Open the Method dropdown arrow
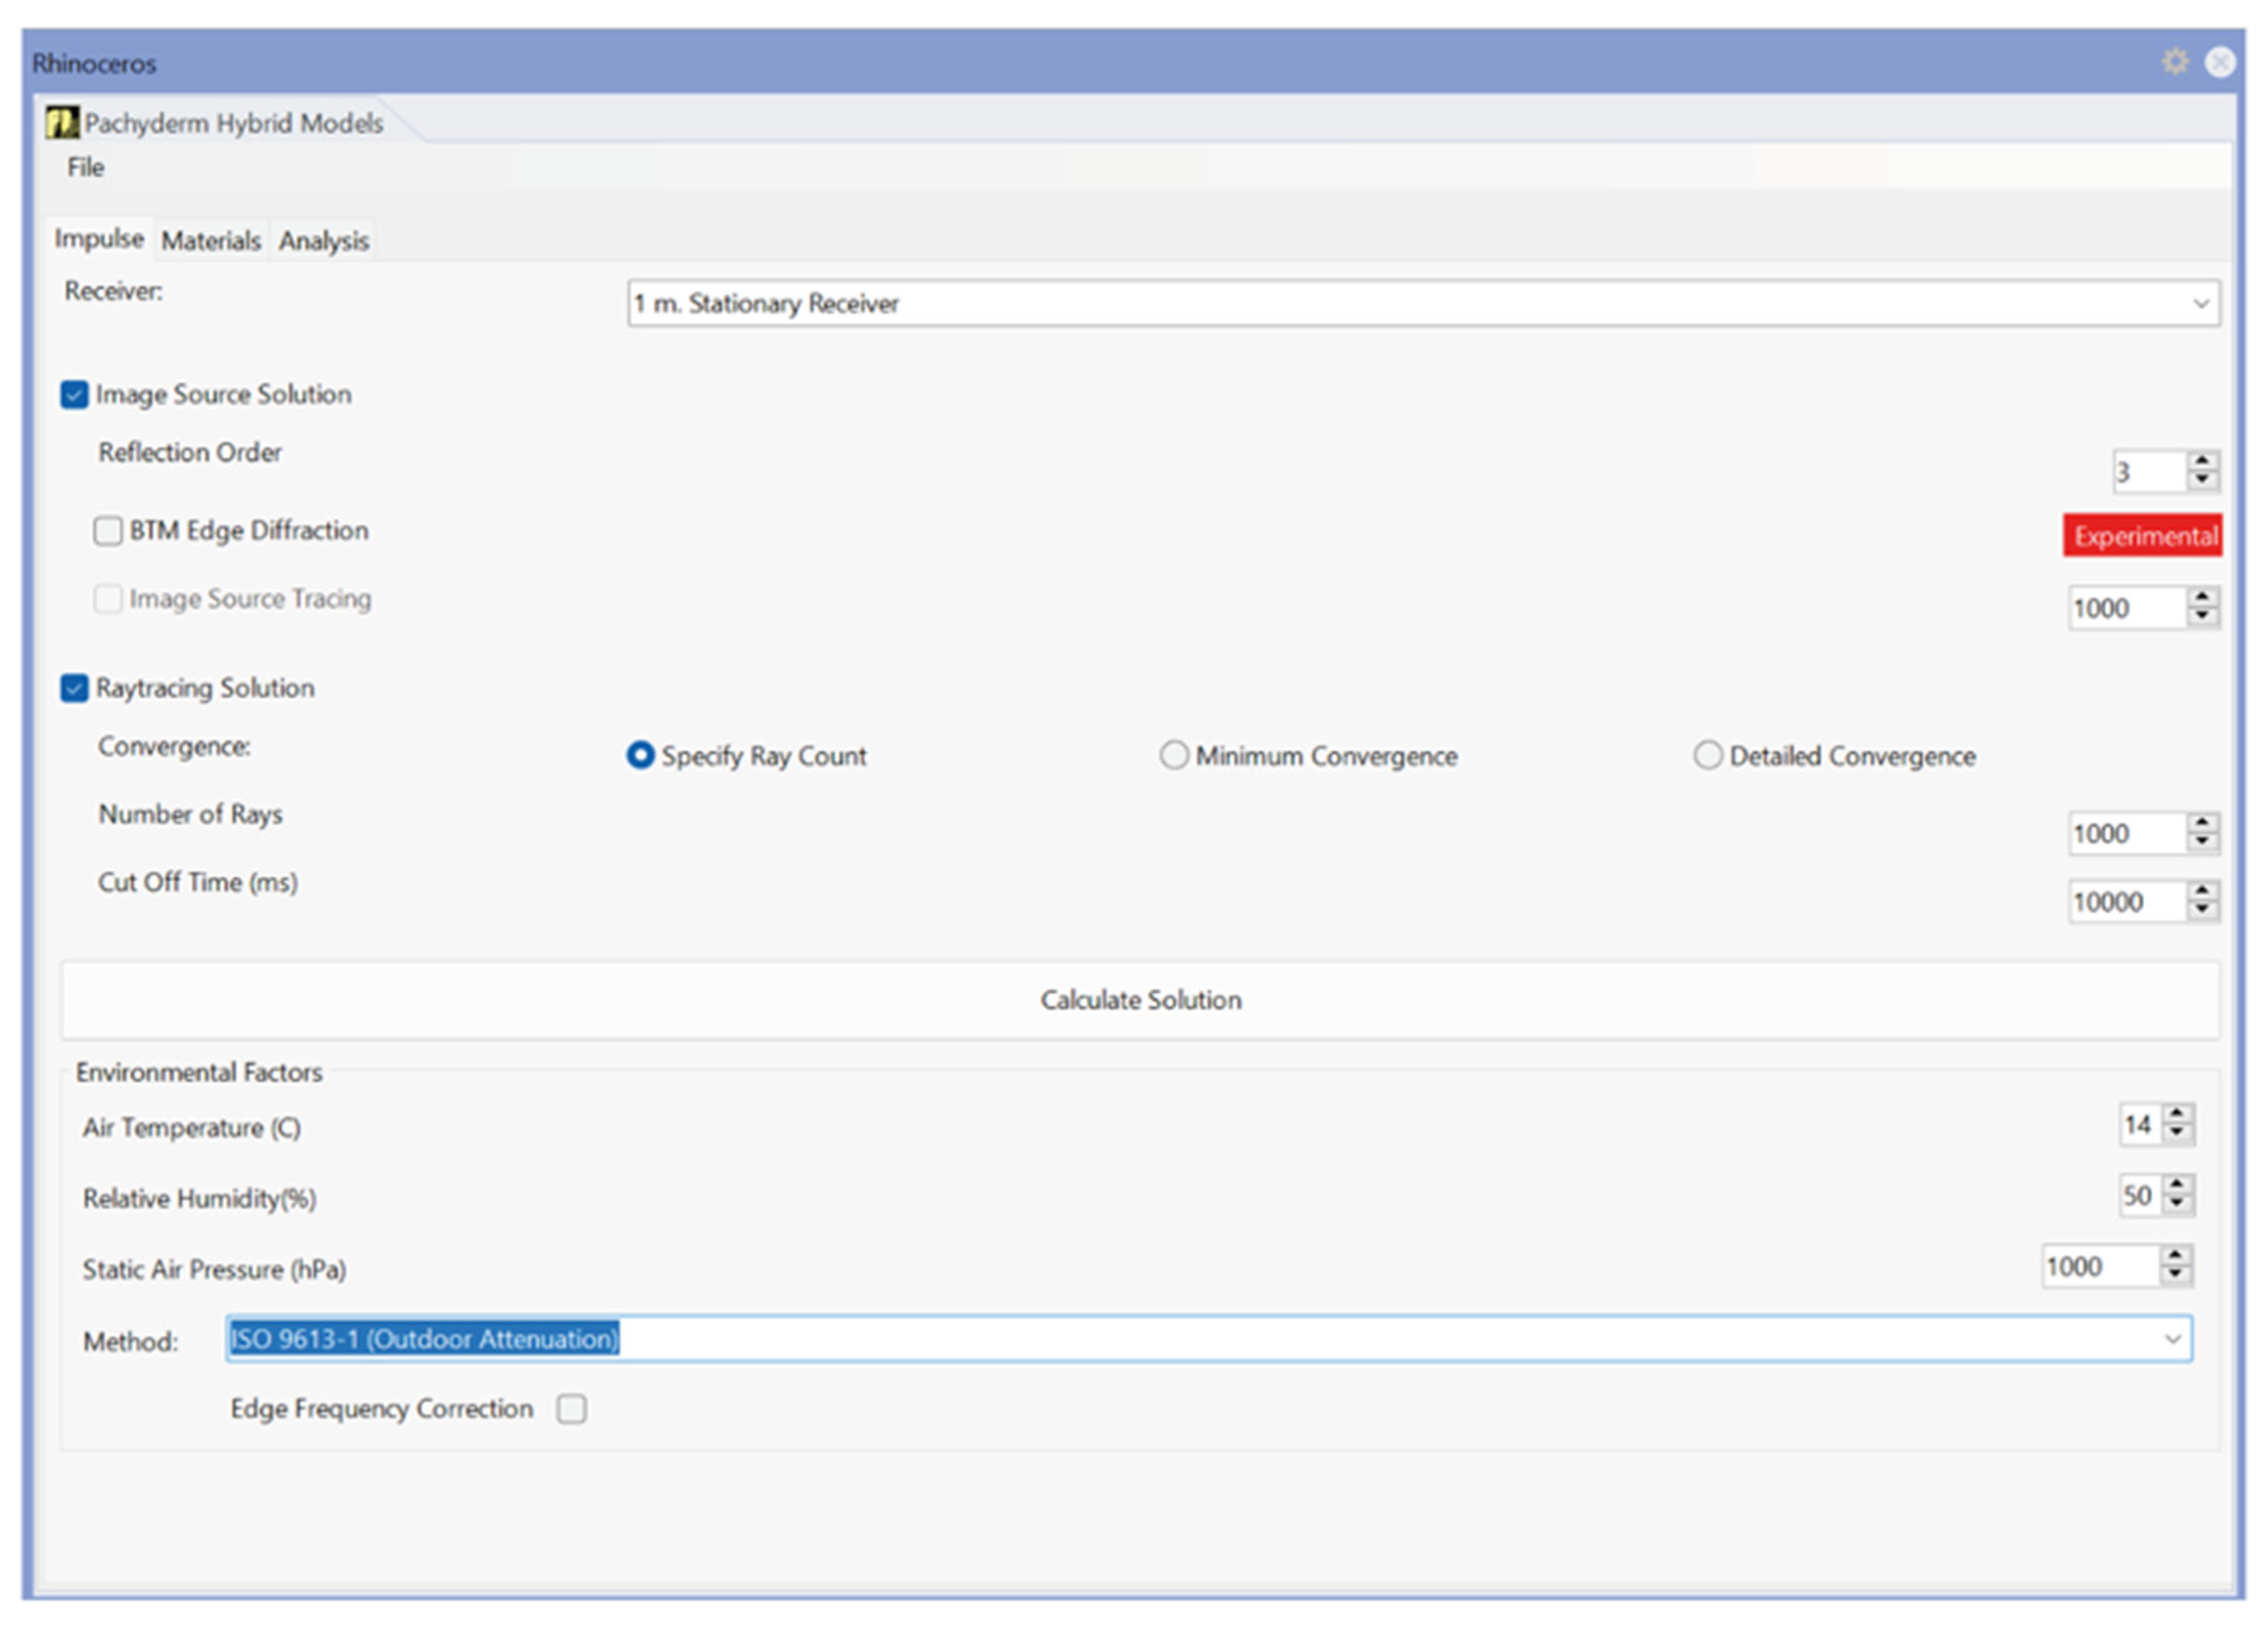 tap(2172, 1339)
